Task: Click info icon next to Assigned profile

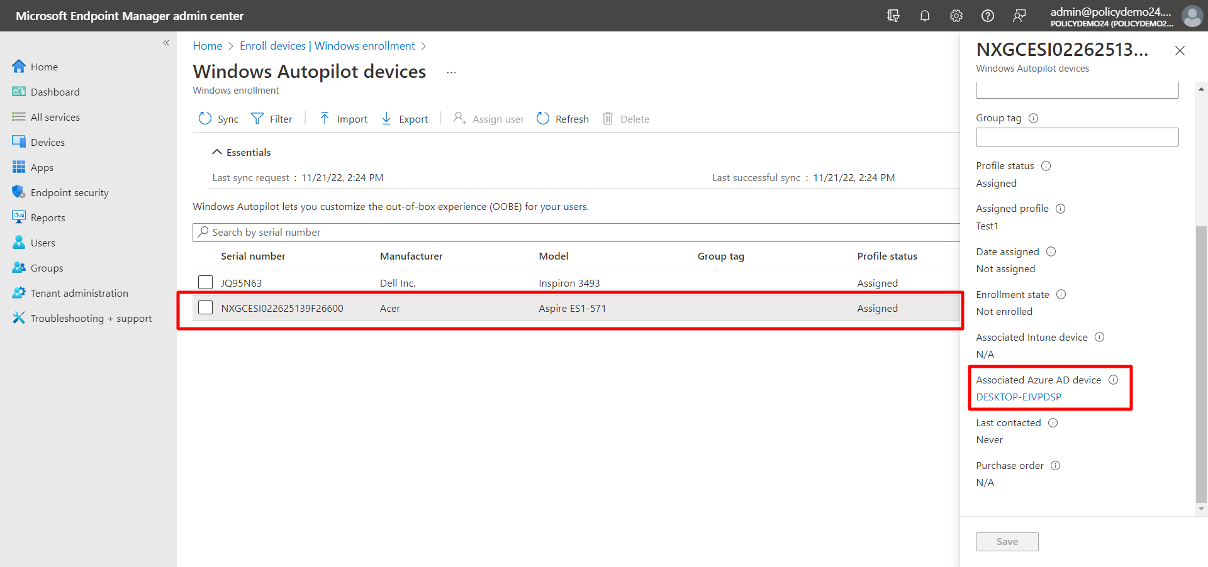Action: [x=1060, y=209]
